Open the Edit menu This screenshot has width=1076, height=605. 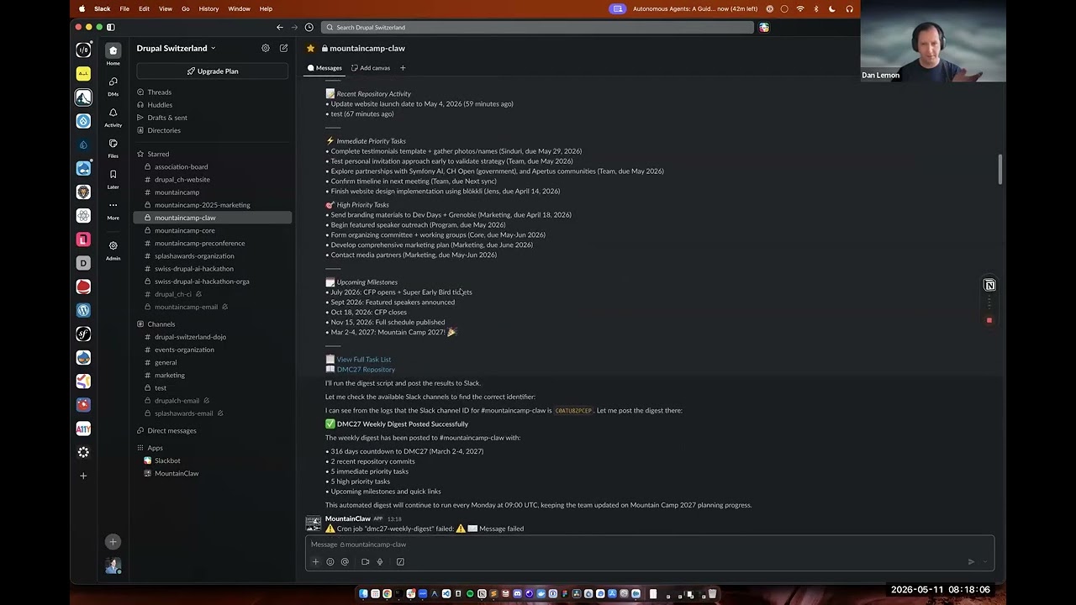coord(144,8)
